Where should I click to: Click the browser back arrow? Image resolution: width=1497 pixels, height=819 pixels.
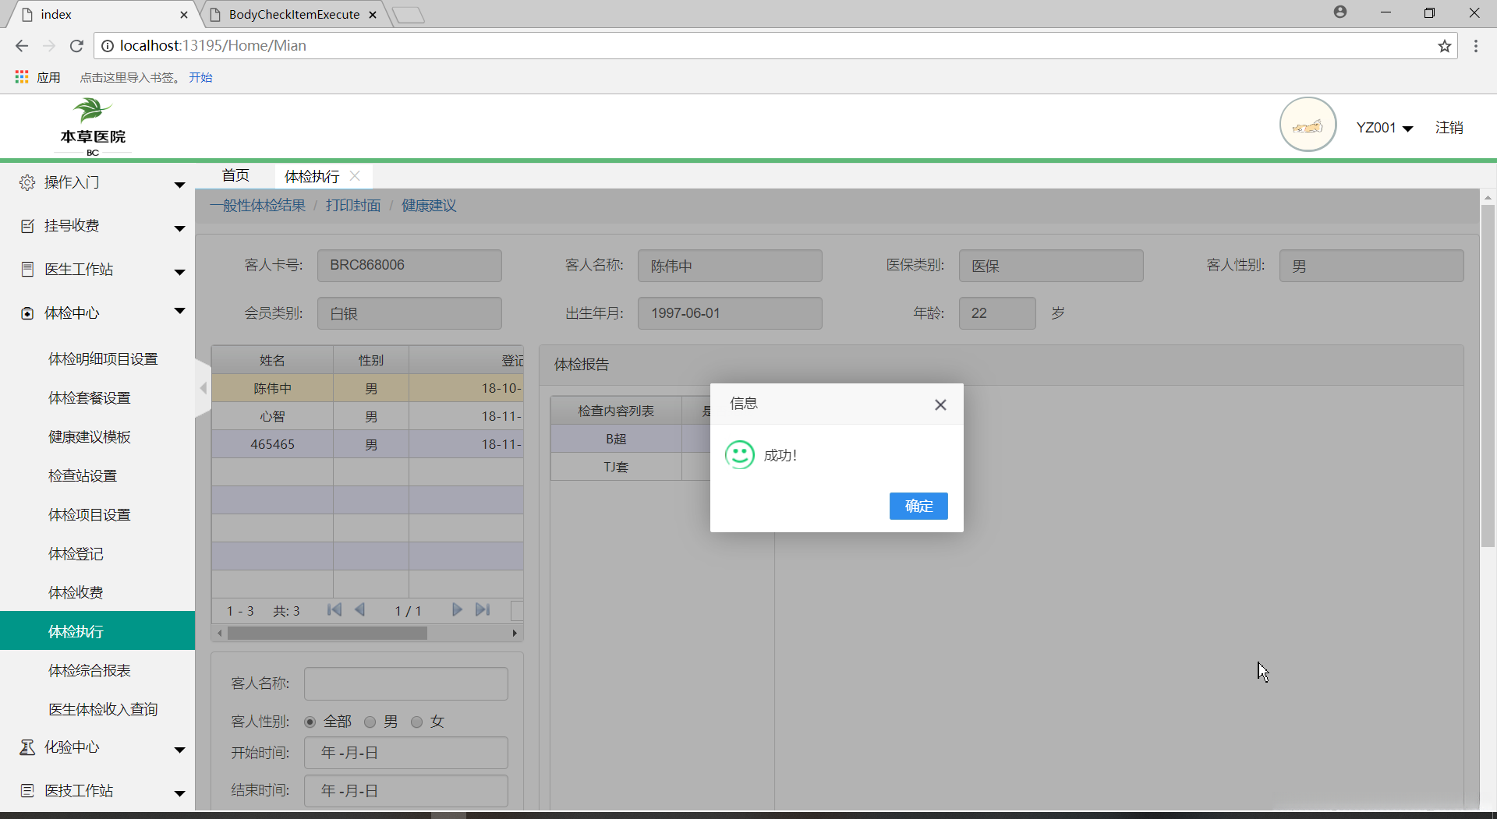point(22,46)
